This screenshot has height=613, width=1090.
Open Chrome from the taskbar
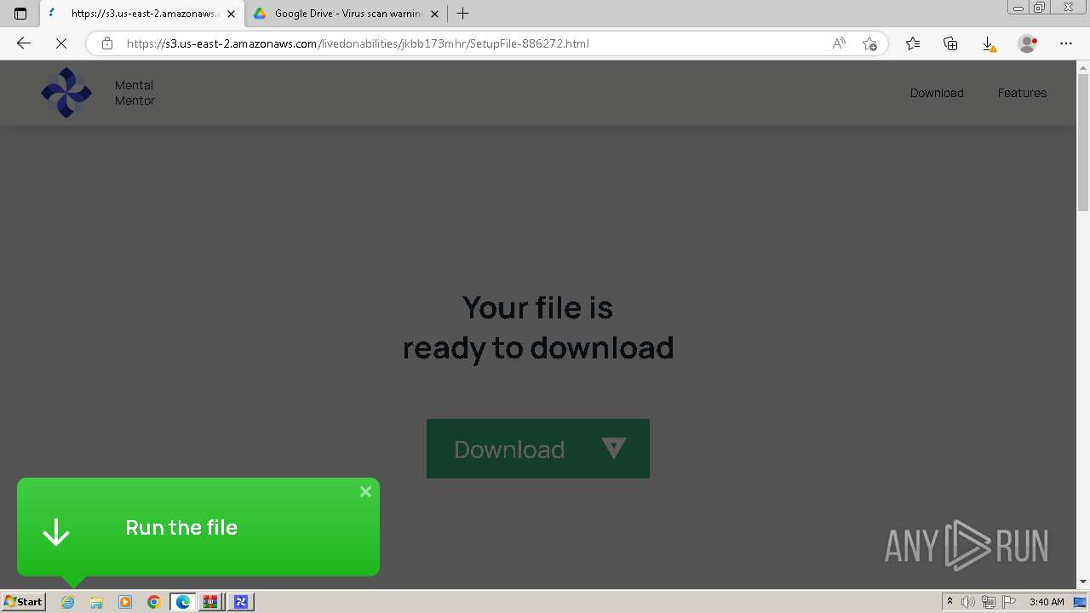coord(153,602)
